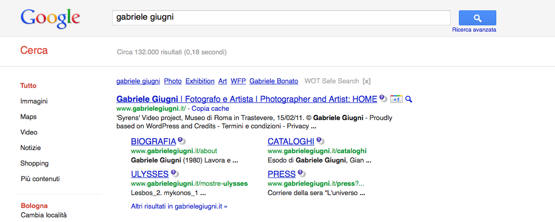Viewport: 555px width, 222px height.
Task: Open the CATALOGHI sitelink
Action: pyautogui.click(x=291, y=141)
